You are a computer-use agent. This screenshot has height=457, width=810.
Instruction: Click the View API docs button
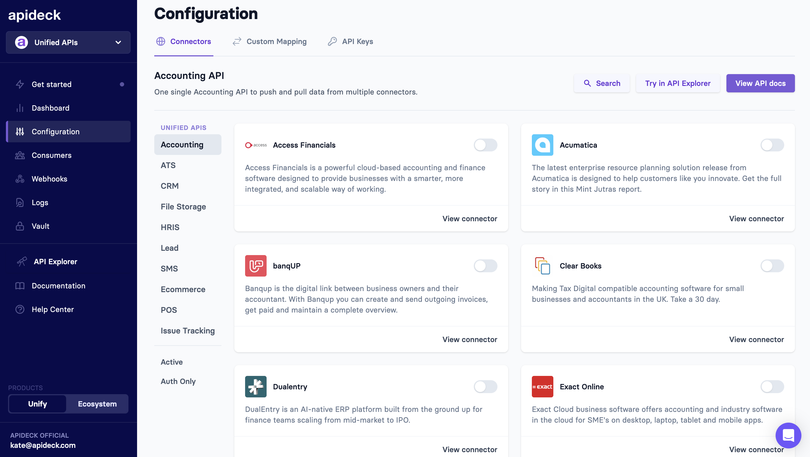[760, 83]
